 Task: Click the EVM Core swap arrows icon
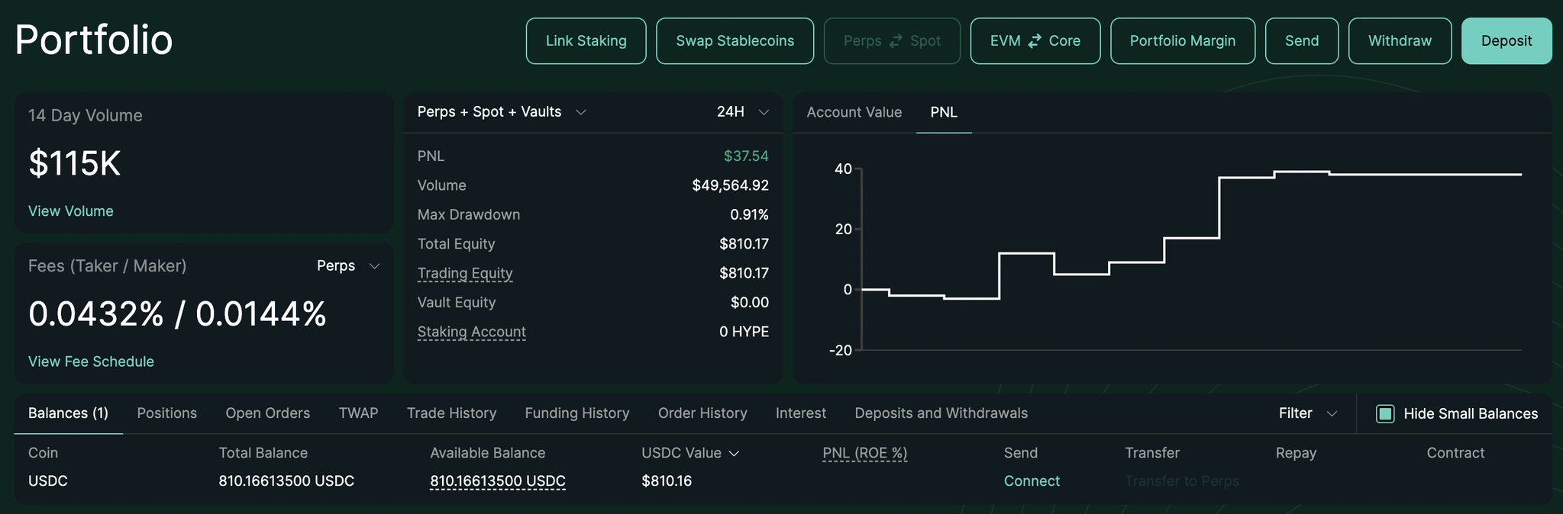tap(1035, 41)
